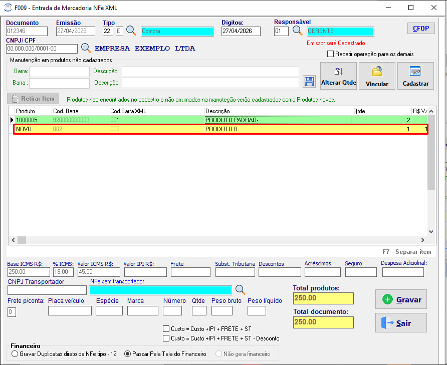Search transportador with the magnifier icon
The height and width of the screenshot is (365, 447).
coord(241,290)
